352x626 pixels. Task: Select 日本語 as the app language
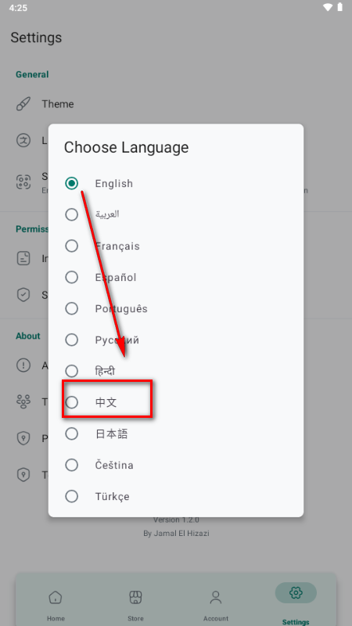(71, 434)
